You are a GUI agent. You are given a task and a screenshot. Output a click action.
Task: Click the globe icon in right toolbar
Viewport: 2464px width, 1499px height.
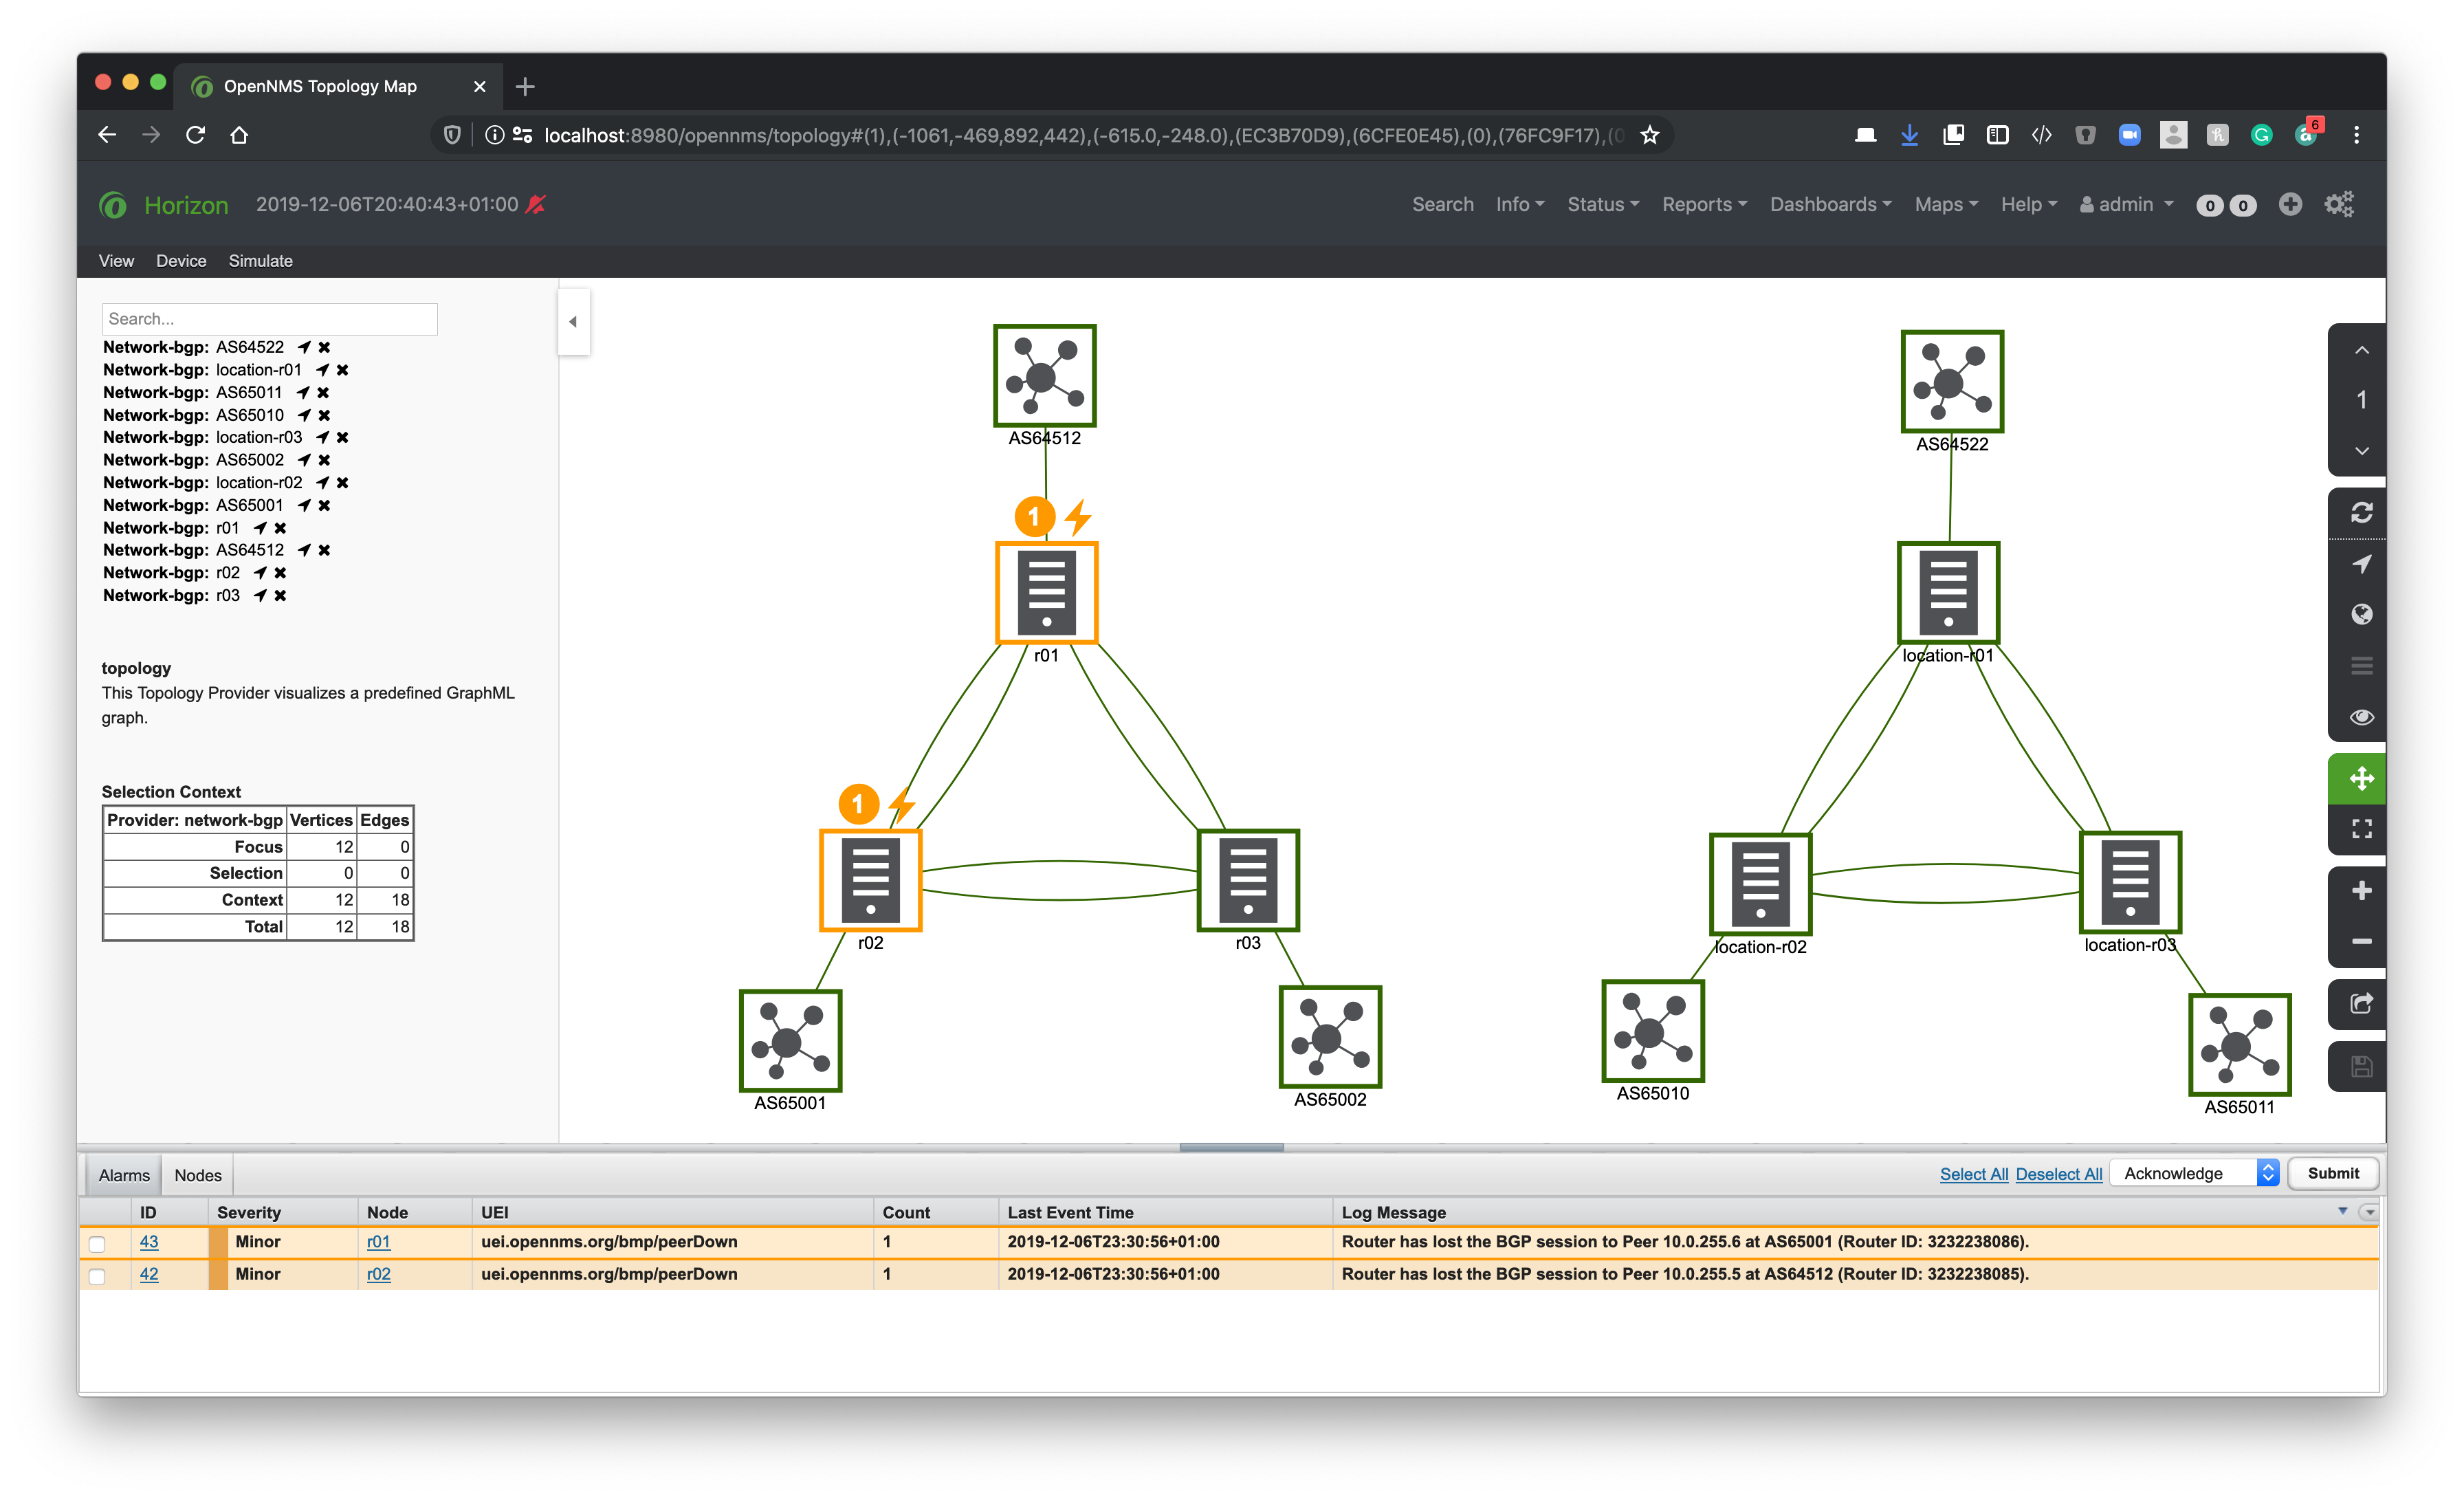point(2361,614)
